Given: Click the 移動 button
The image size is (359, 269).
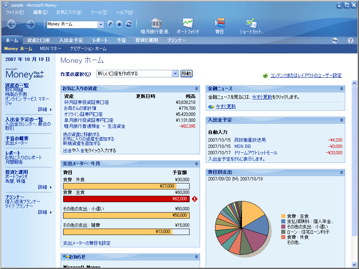Looking at the screenshot, I should coord(186,74).
